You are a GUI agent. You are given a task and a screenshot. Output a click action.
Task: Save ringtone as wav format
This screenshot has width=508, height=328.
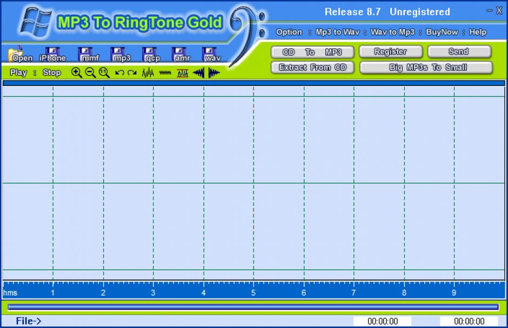(211, 54)
